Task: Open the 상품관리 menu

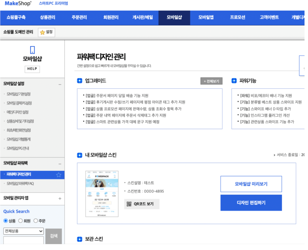Action: pos(48,17)
